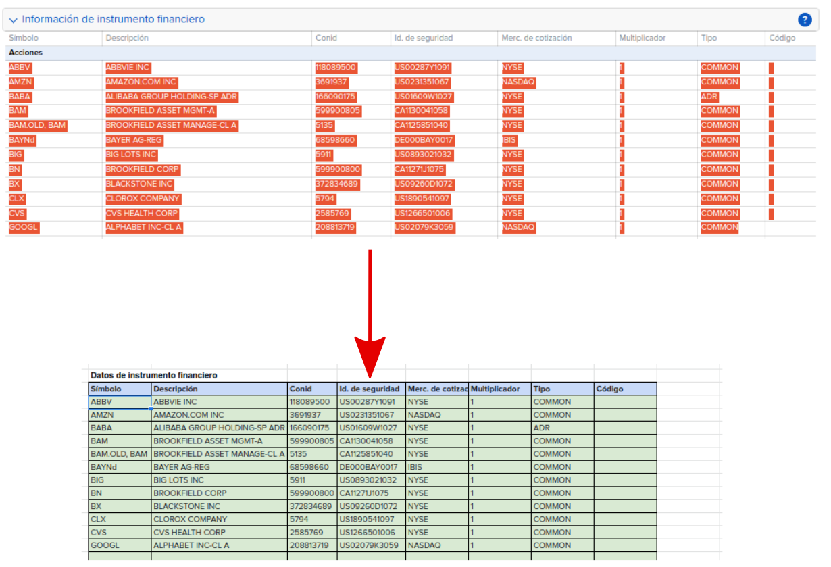Click highlighted CA1130041058 in the top panel

click(x=422, y=111)
